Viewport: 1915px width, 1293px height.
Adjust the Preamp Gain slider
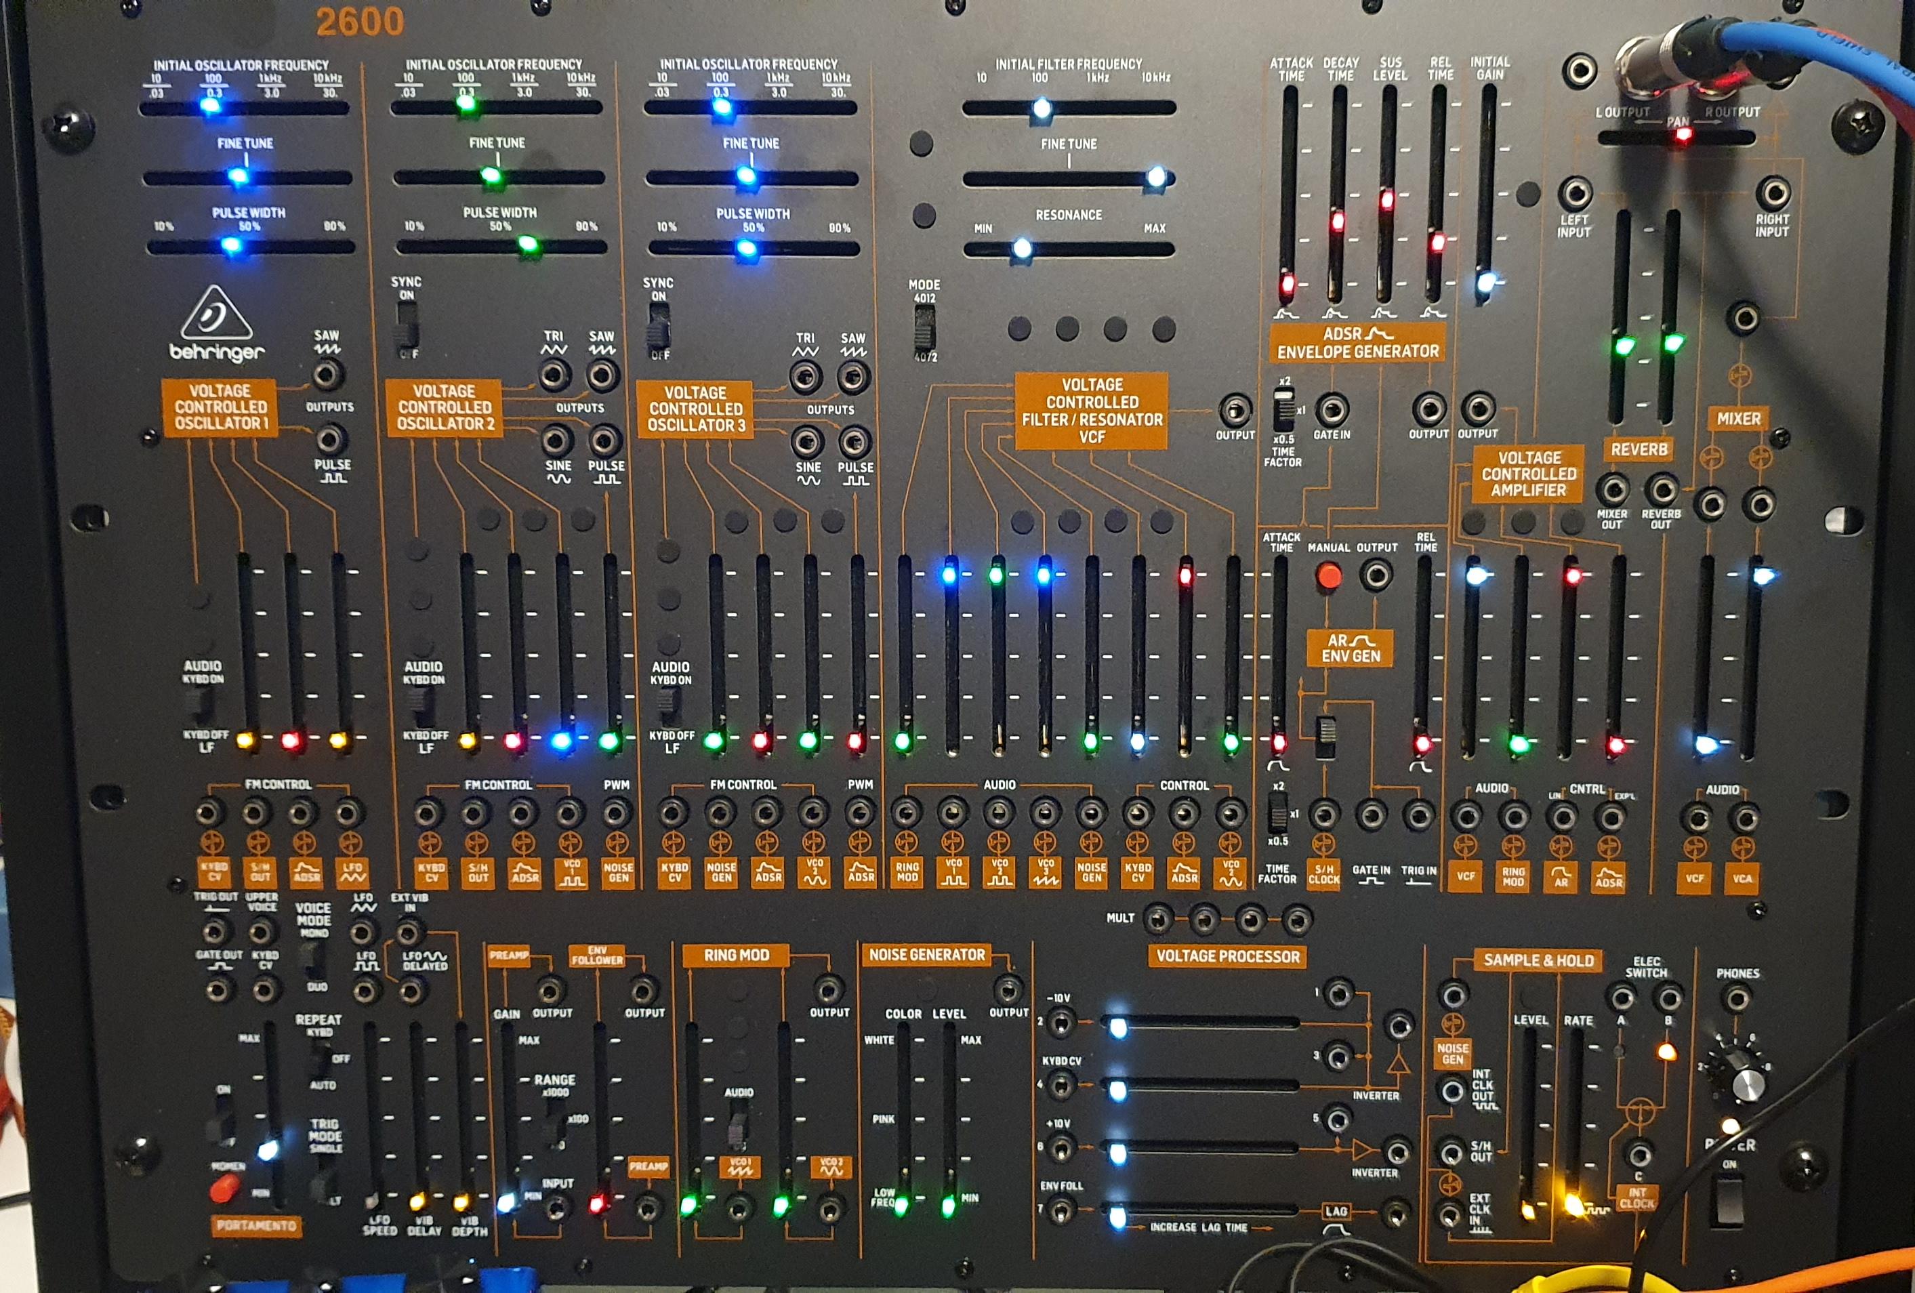[x=507, y=1202]
